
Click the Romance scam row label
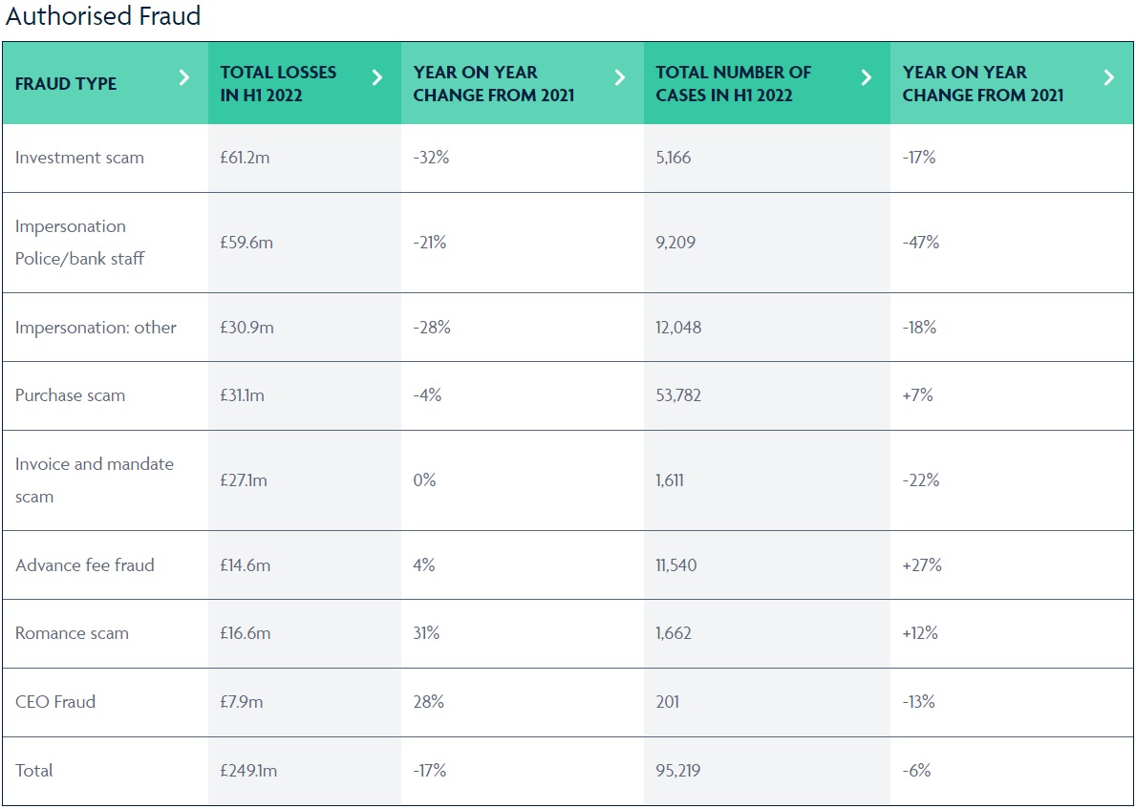pos(72,633)
